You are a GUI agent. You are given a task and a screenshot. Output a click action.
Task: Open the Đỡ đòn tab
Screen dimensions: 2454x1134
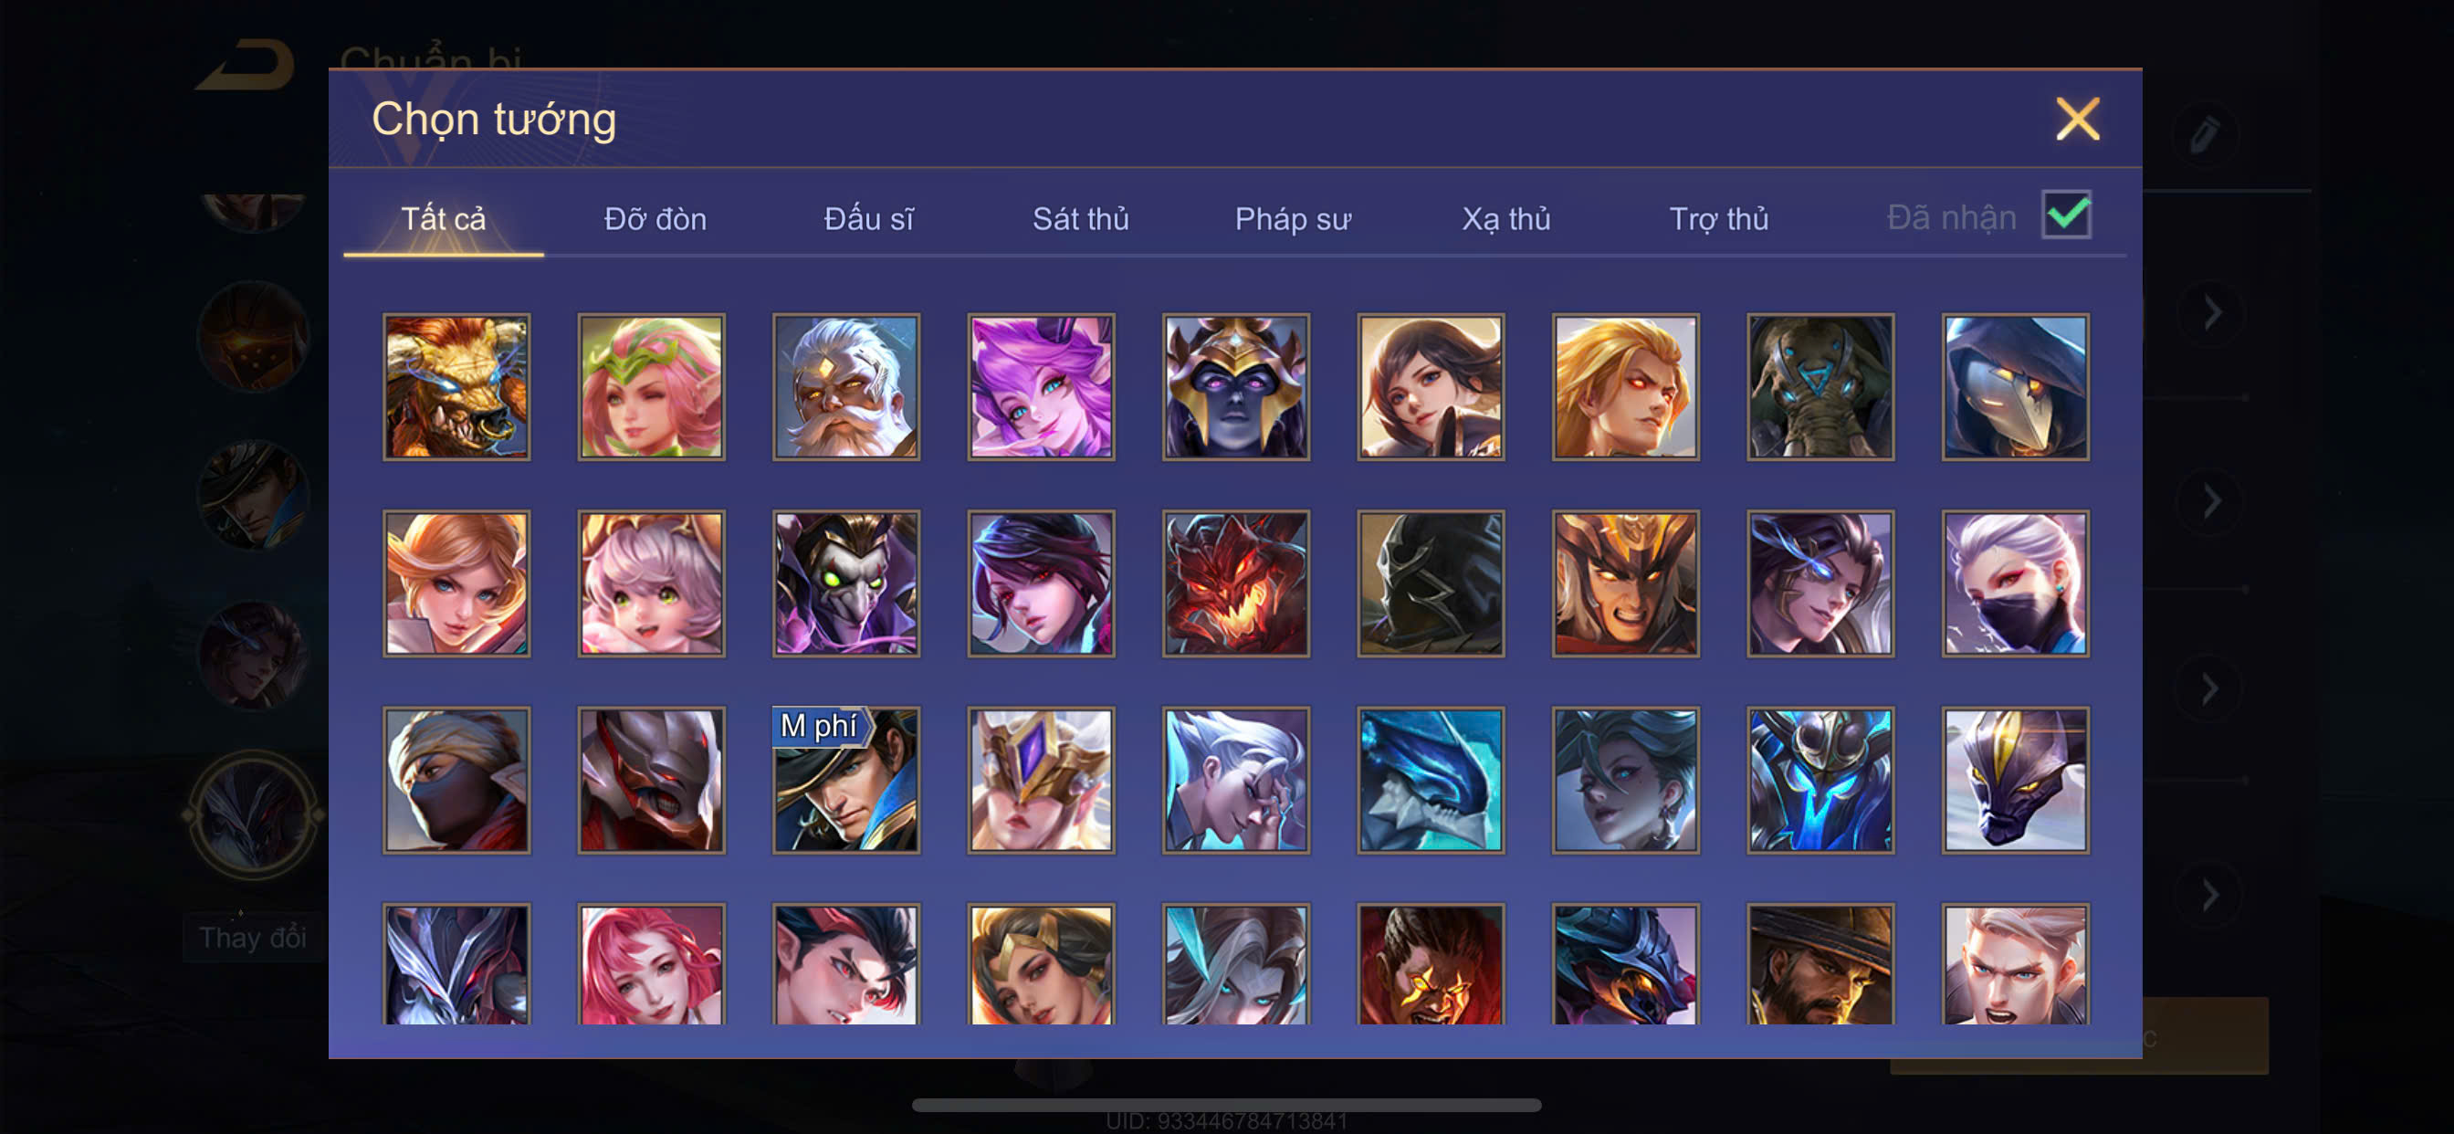[655, 218]
